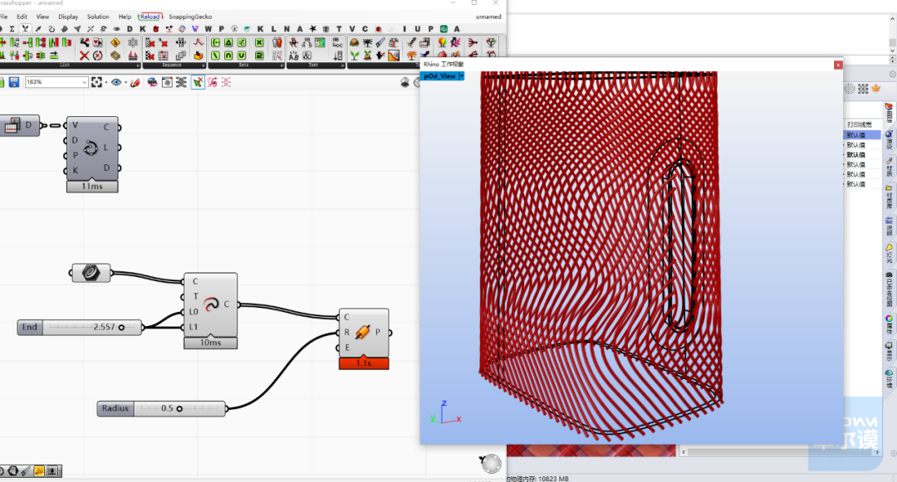Open the View menu in Grasshopper
The image size is (897, 482).
coord(42,17)
